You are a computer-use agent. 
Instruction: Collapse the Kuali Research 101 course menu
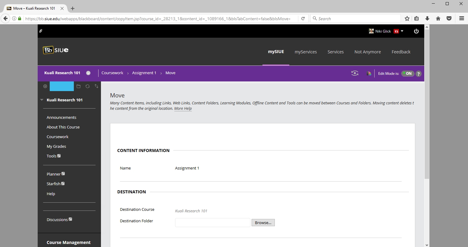point(42,100)
